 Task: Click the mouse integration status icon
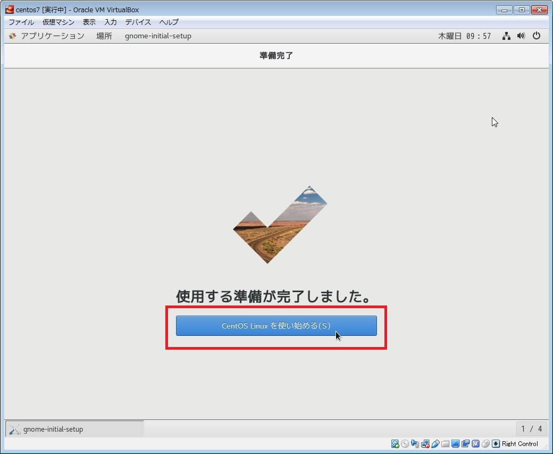(485, 444)
